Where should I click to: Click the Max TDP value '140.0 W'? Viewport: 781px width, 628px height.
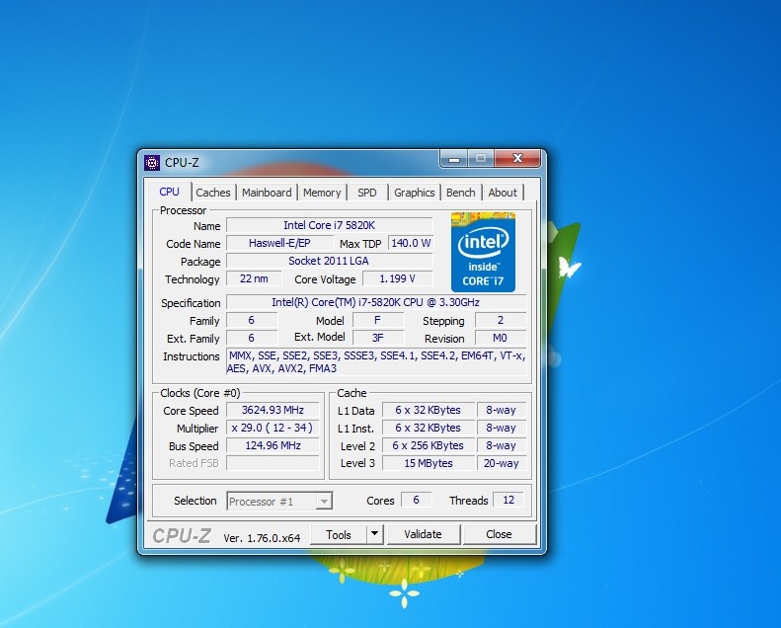(411, 243)
